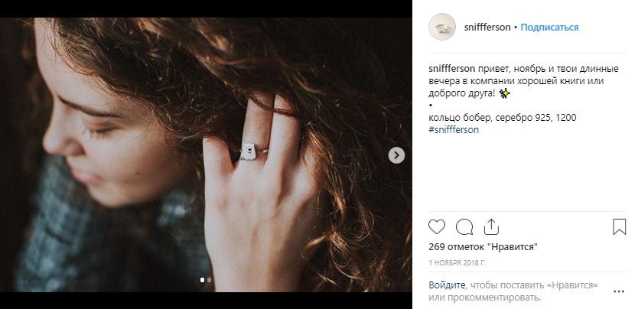This screenshot has width=638, height=309.
Task: Open the #sniffferson hashtag
Action: (454, 129)
